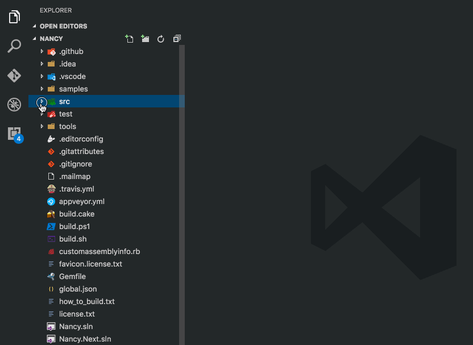Image resolution: width=473 pixels, height=345 pixels.
Task: Open the Gemfile file name
Action: (x=72, y=277)
